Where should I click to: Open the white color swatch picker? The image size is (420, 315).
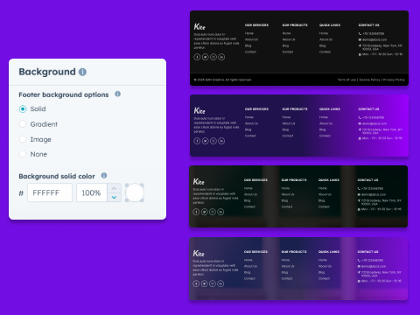[135, 192]
